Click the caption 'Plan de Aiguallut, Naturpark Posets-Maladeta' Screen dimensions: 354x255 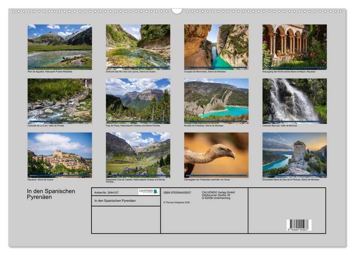click(x=50, y=71)
